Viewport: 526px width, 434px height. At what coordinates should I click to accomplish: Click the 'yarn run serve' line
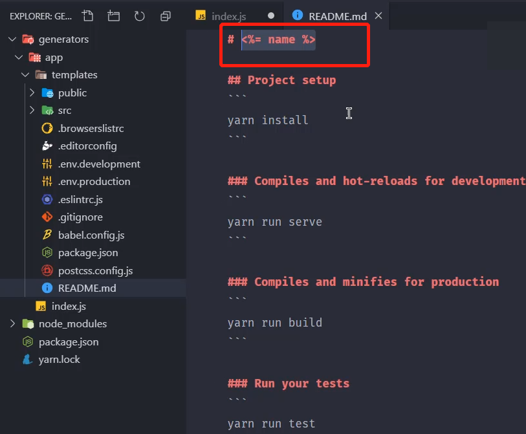[275, 222]
